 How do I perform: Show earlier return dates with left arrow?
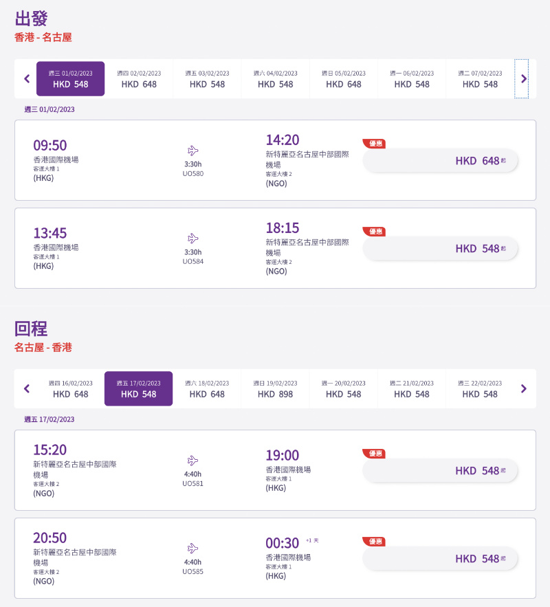(27, 388)
